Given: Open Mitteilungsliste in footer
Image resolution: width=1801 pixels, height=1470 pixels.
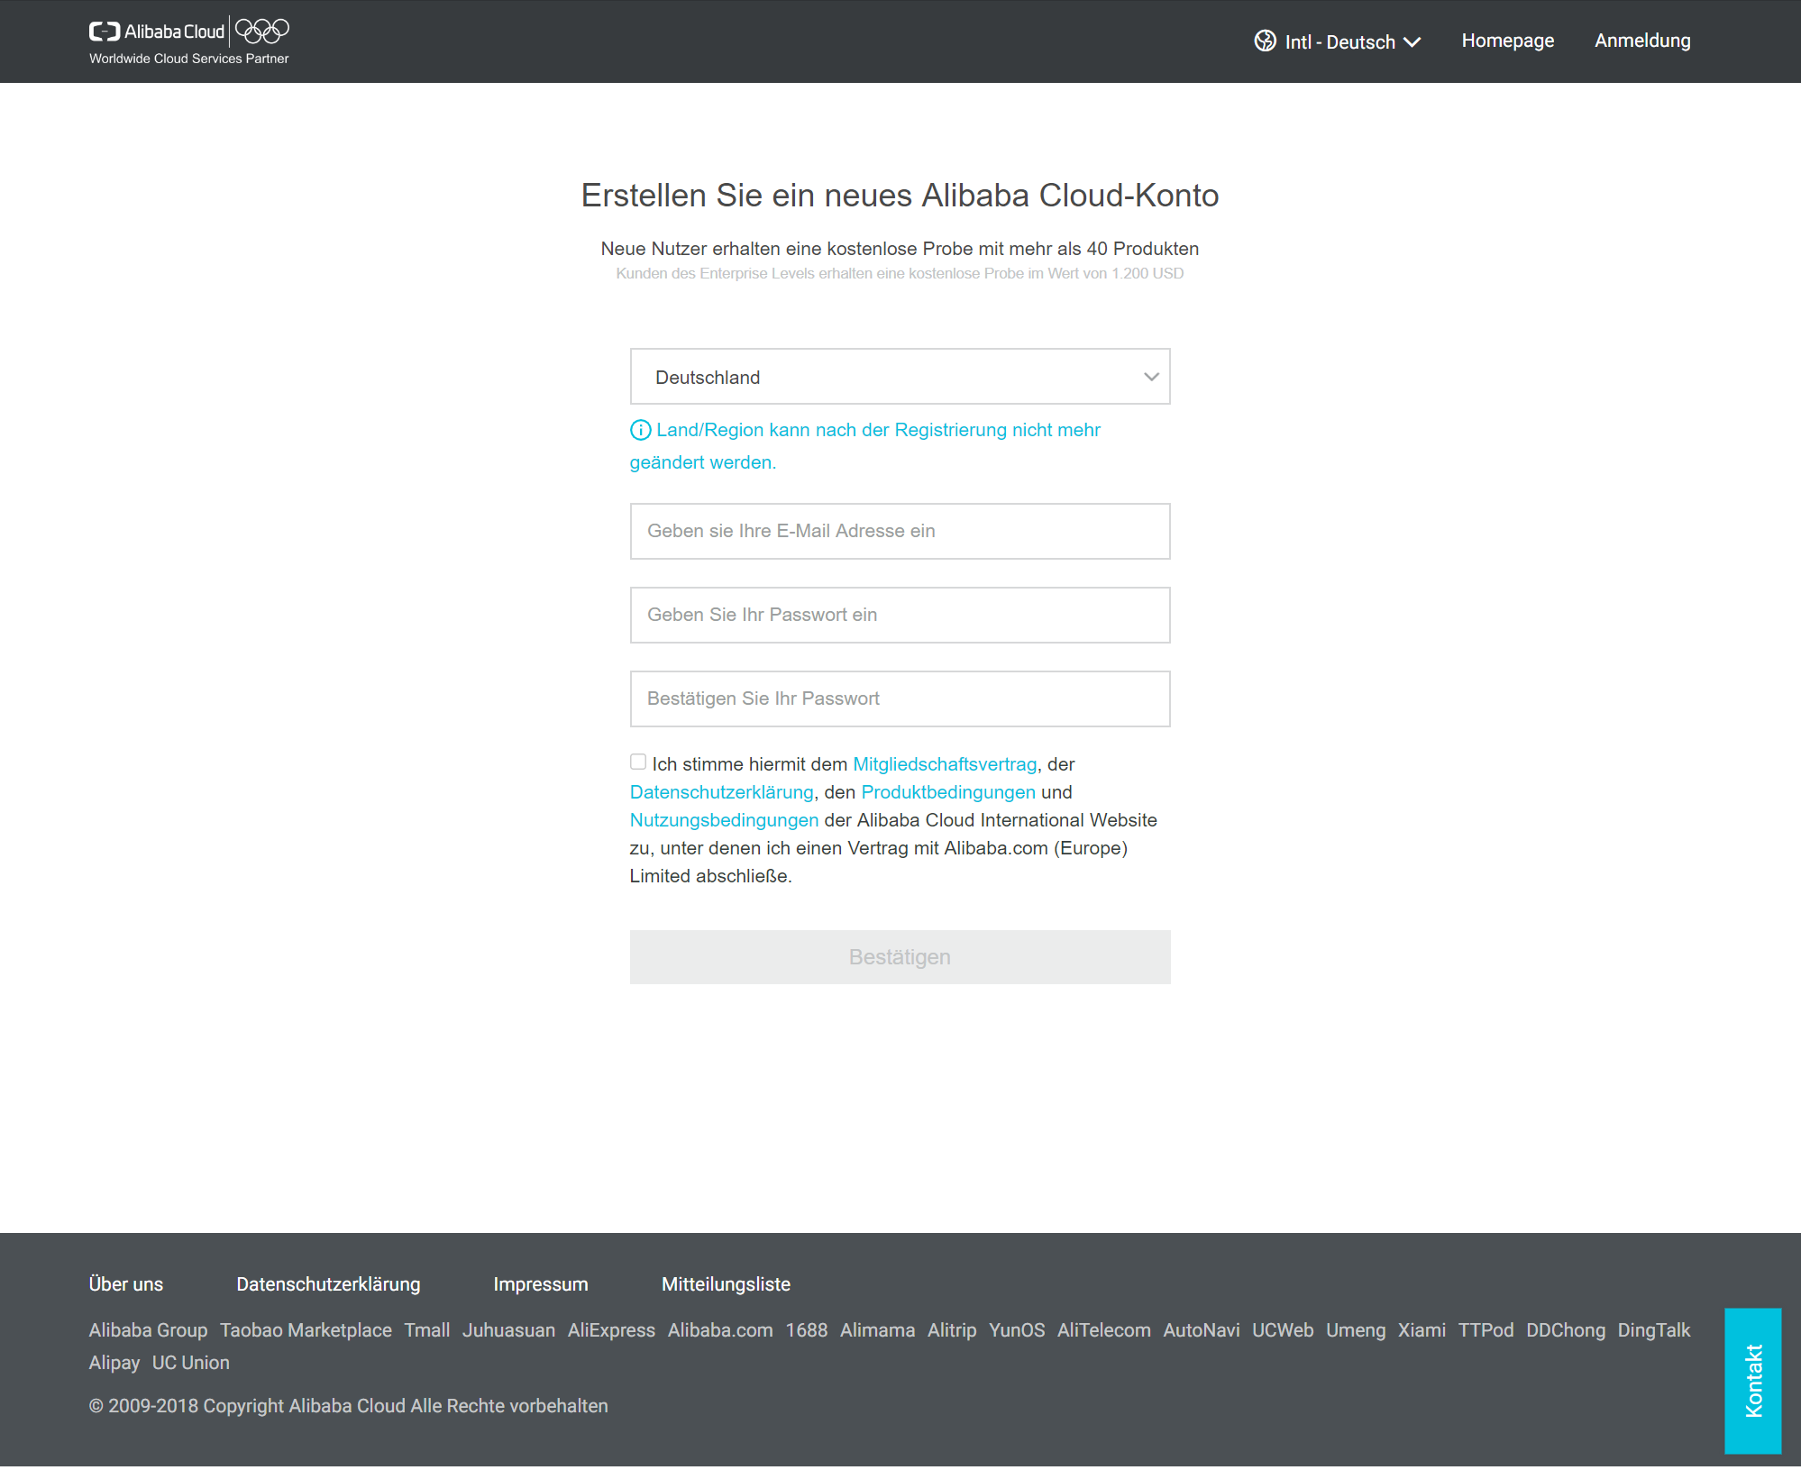Looking at the screenshot, I should tap(726, 1284).
